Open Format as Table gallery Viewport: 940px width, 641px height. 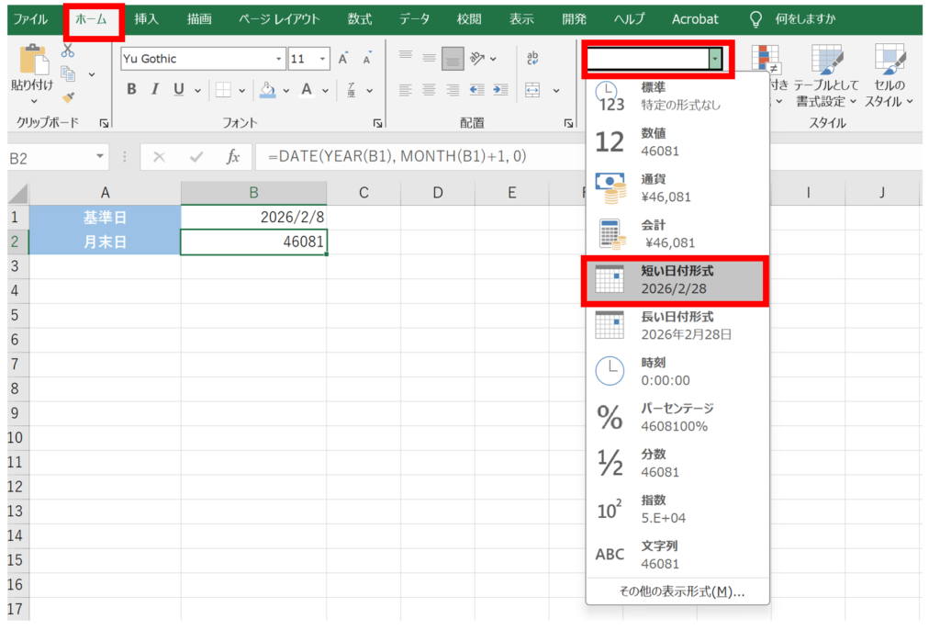(826, 73)
